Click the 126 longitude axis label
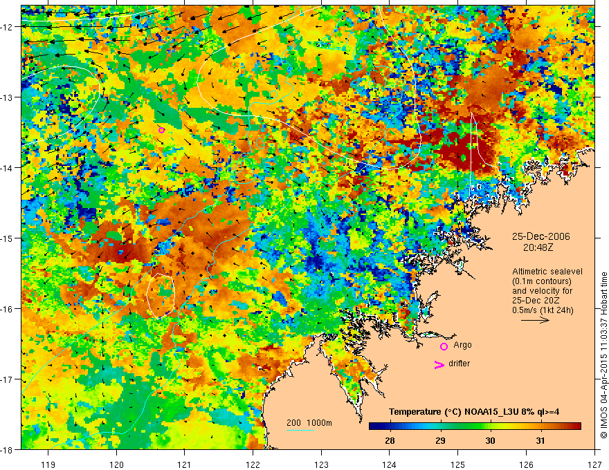Image resolution: width=609 pixels, height=470 pixels. point(526,464)
